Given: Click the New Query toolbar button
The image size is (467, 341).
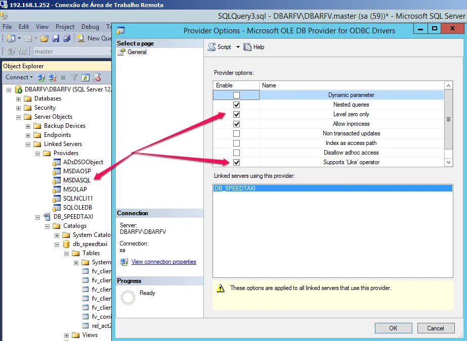Looking at the screenshot, I should (x=94, y=38).
